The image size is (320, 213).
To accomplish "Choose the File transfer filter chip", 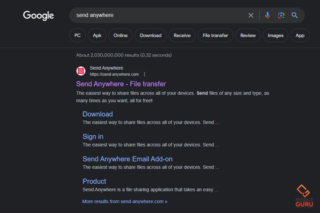I will click(x=215, y=35).
